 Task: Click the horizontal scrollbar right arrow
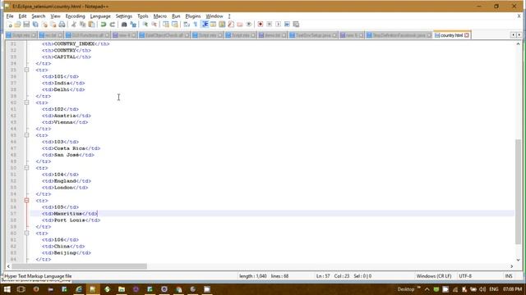(x=512, y=266)
